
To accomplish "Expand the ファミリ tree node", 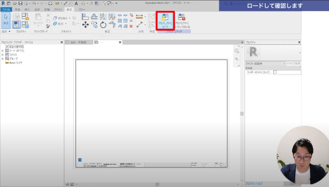I will tap(3, 55).
